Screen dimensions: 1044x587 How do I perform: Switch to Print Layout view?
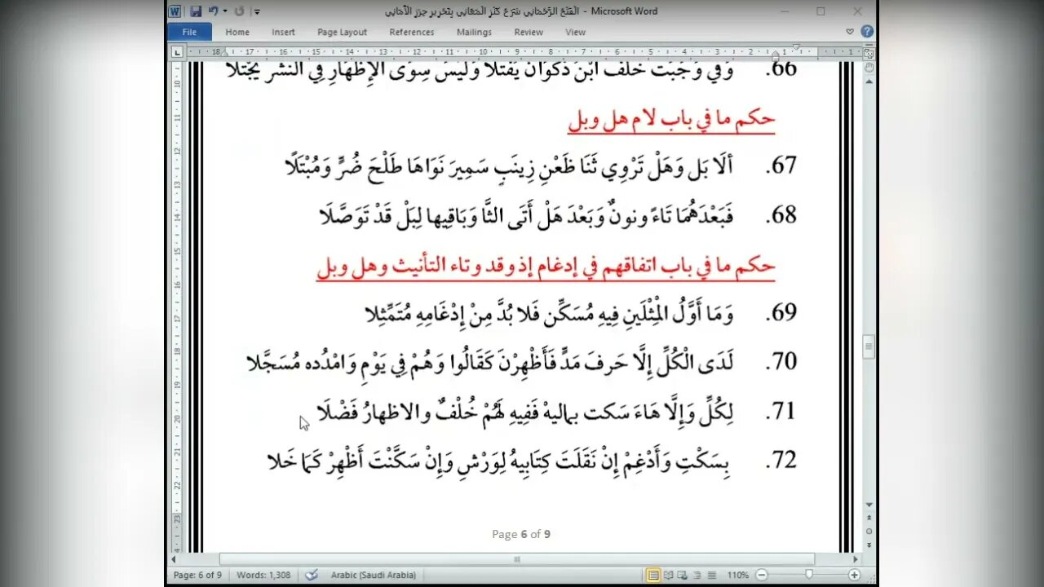click(x=653, y=575)
